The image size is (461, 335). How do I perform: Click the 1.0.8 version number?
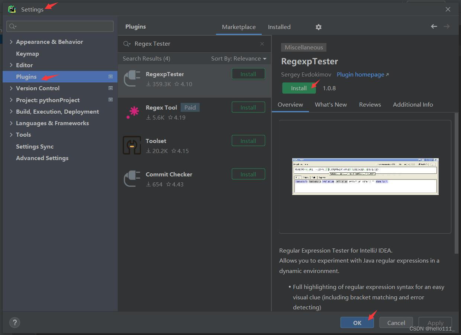point(329,88)
